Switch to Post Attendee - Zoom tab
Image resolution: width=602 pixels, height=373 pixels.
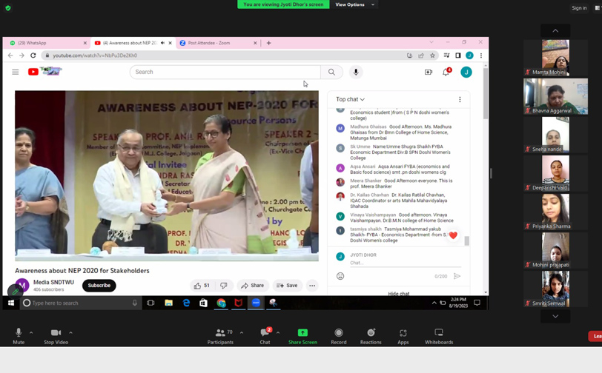coord(215,43)
